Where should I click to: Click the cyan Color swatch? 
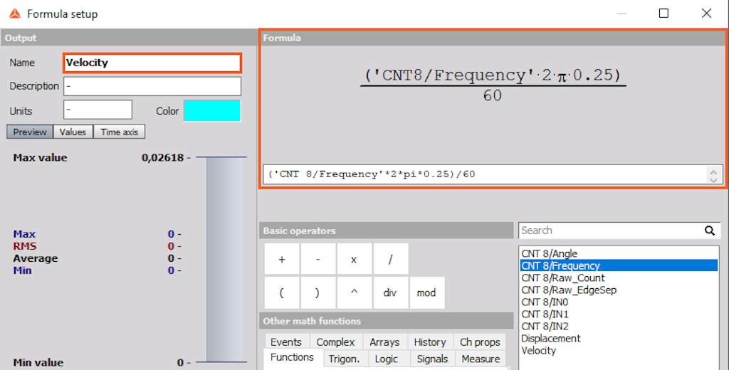tap(212, 110)
